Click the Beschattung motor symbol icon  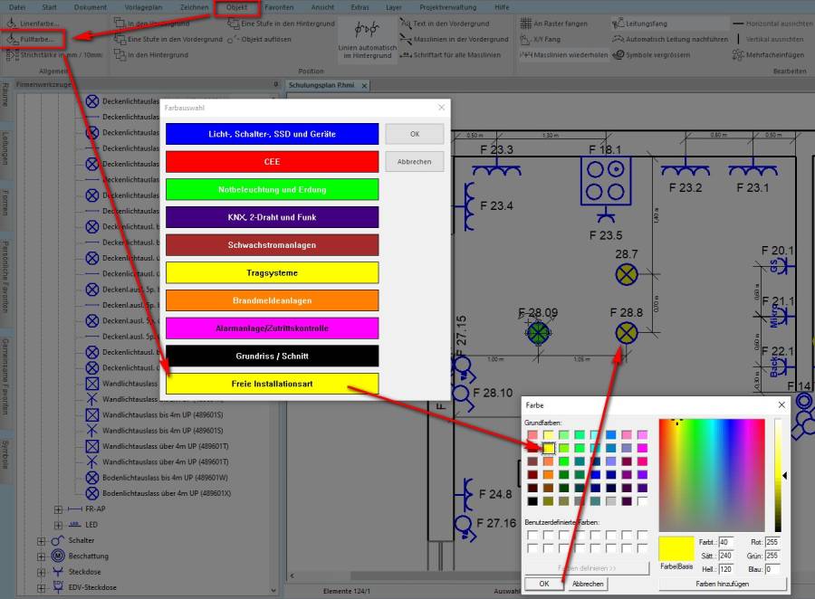57,556
